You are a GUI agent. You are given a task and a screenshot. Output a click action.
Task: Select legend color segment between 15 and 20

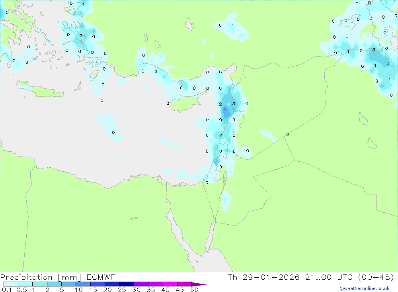click(98, 284)
